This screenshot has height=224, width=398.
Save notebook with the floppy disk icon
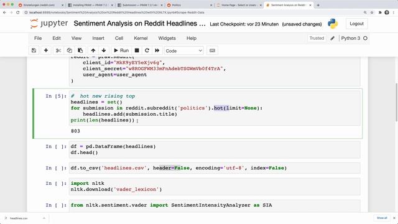[34, 50]
